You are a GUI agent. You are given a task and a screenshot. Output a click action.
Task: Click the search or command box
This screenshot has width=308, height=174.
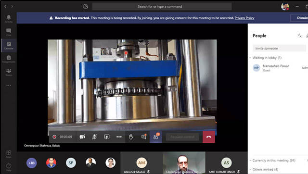(x=162, y=6)
